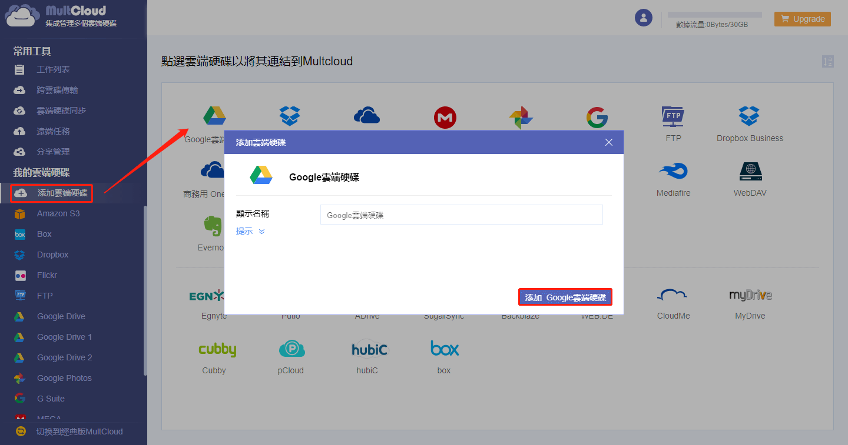Open 分享管理 share management
848x445 pixels.
pos(53,152)
